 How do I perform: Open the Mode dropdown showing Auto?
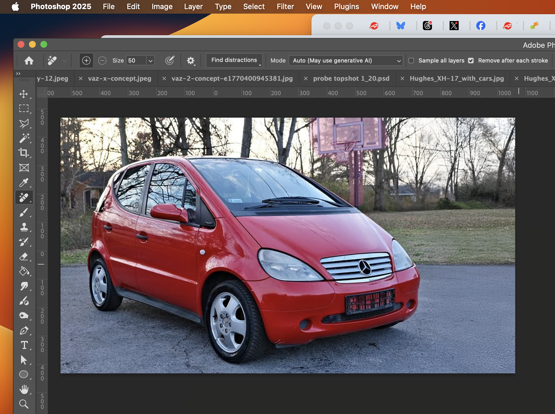click(346, 61)
